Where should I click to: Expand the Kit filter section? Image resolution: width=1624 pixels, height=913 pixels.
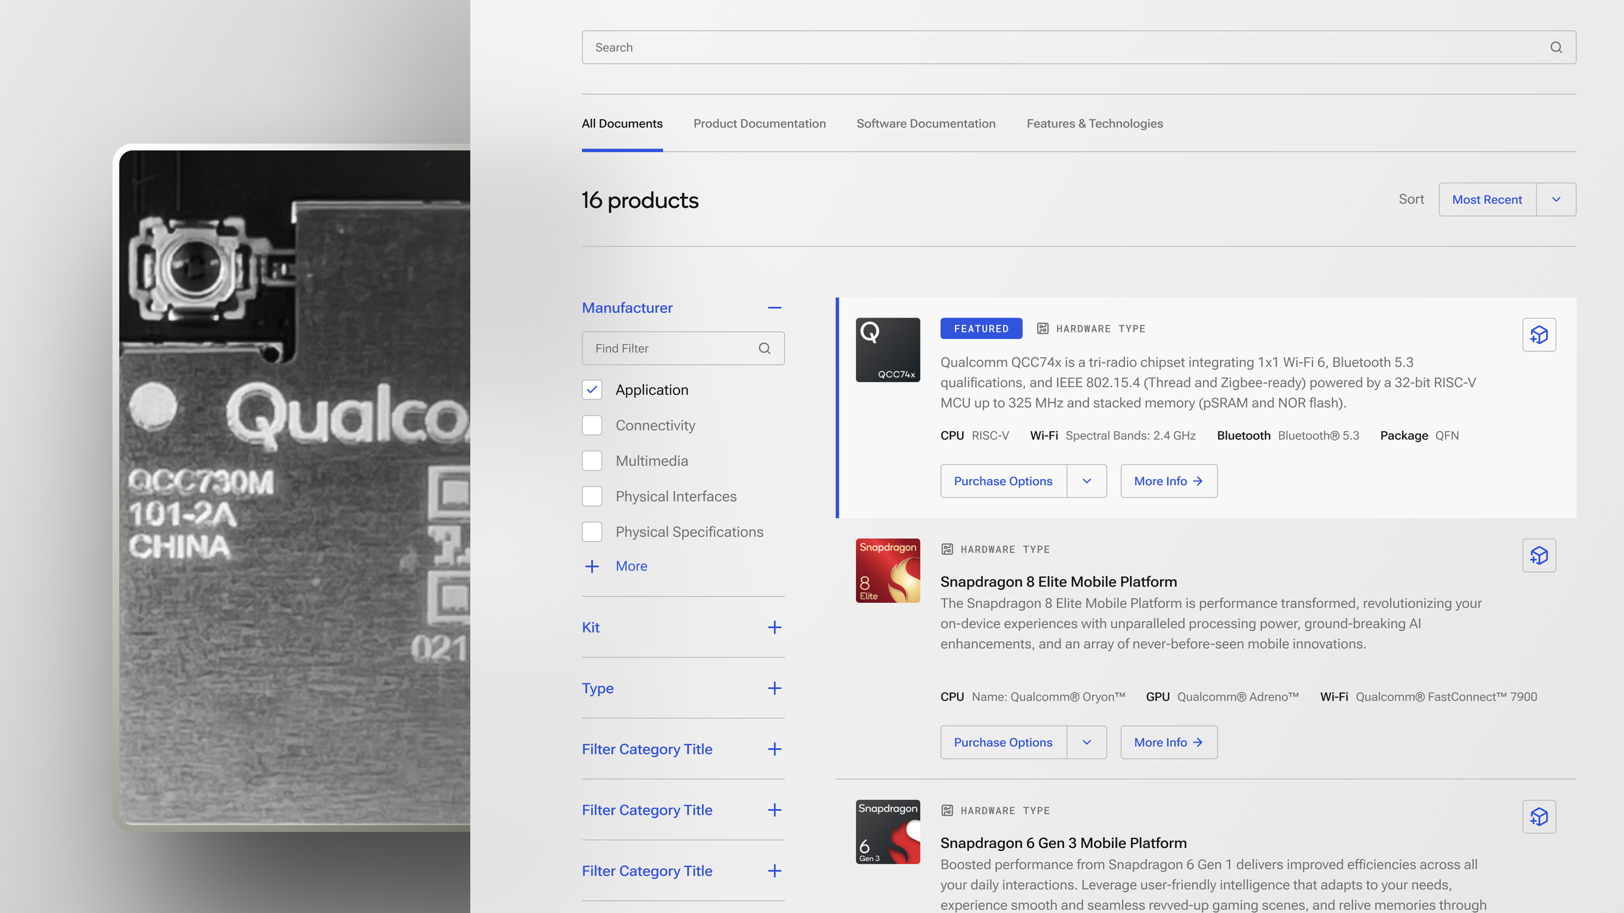click(x=774, y=627)
